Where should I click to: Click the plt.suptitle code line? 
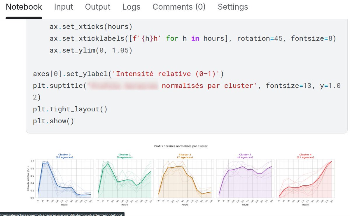(x=187, y=92)
